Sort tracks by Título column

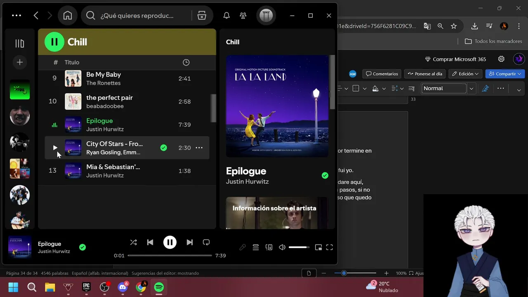[x=72, y=62]
